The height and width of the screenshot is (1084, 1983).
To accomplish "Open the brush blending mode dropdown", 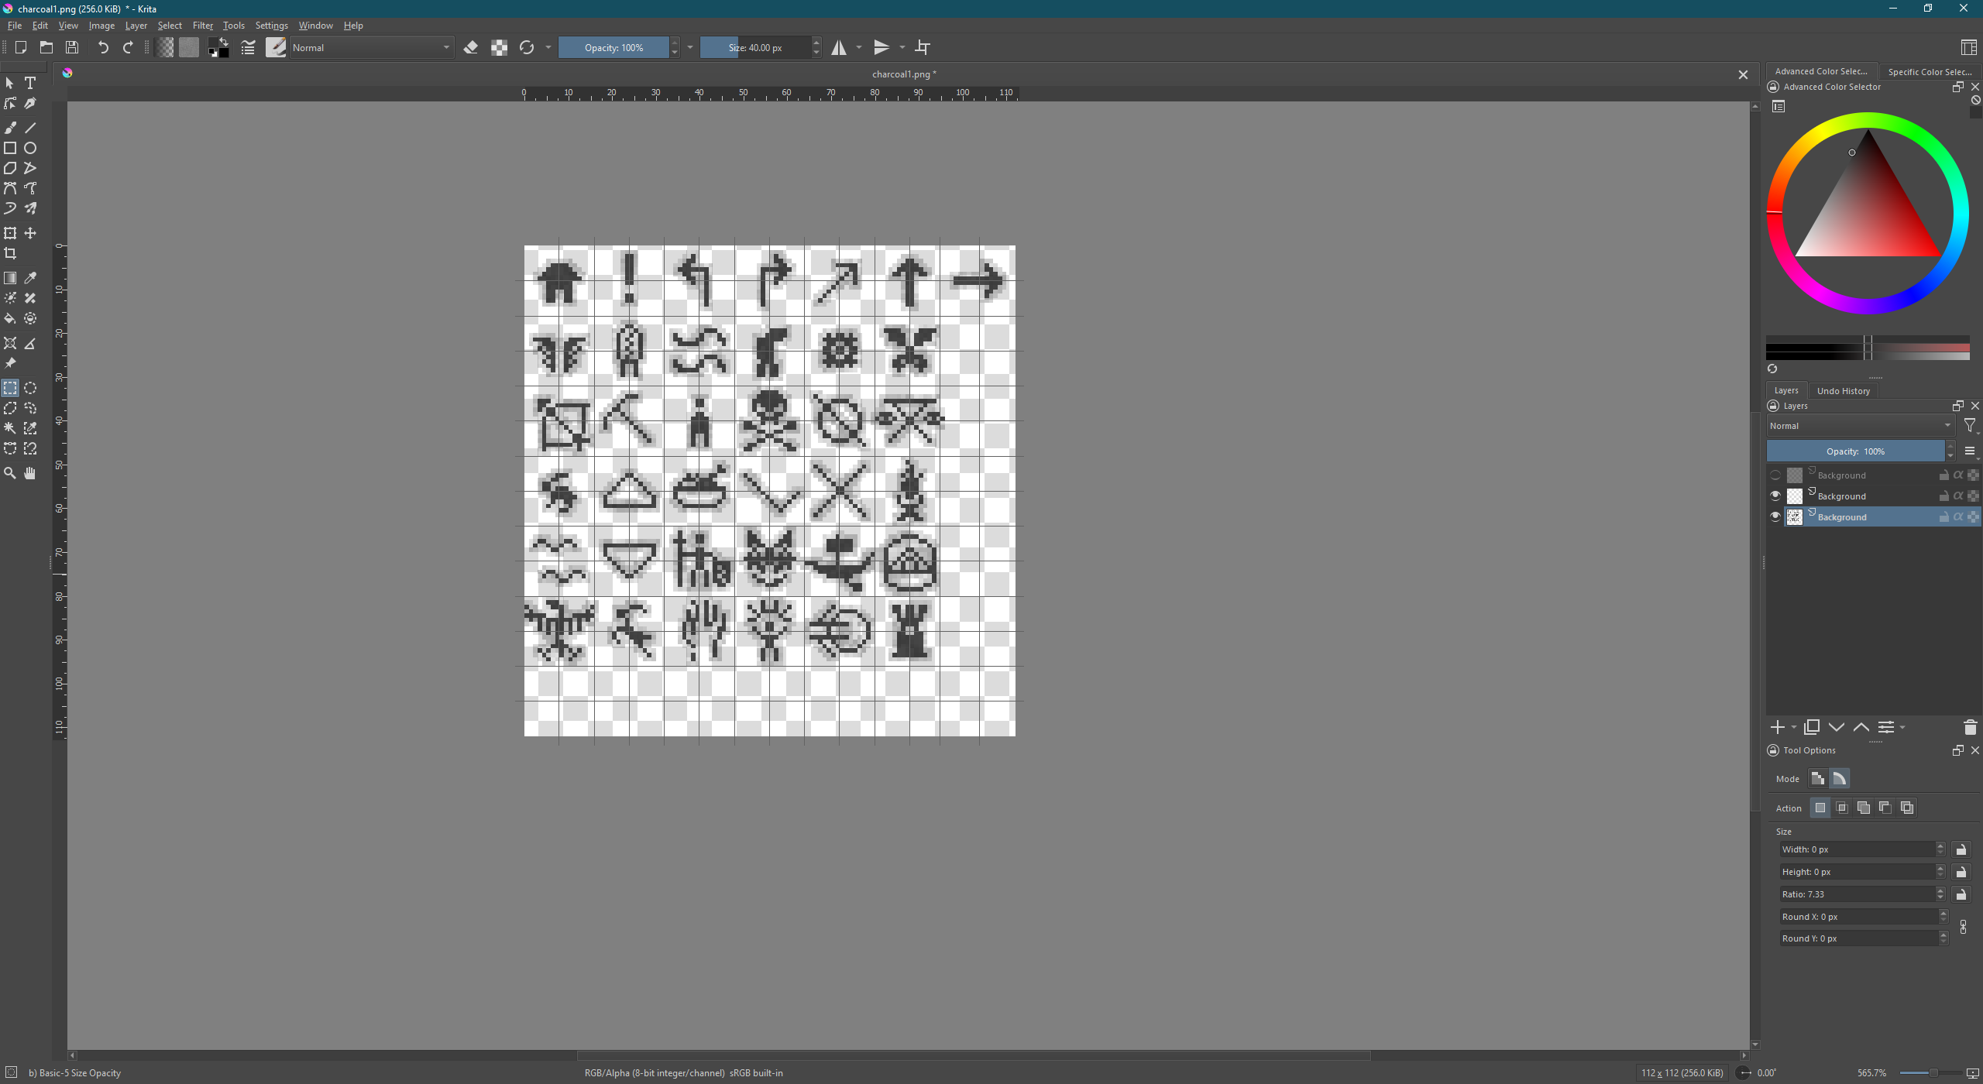I will 371,47.
